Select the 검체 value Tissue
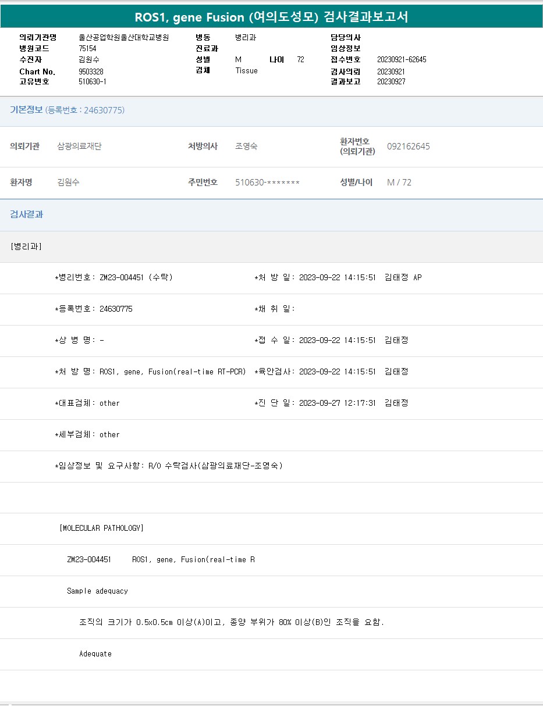 246,70
